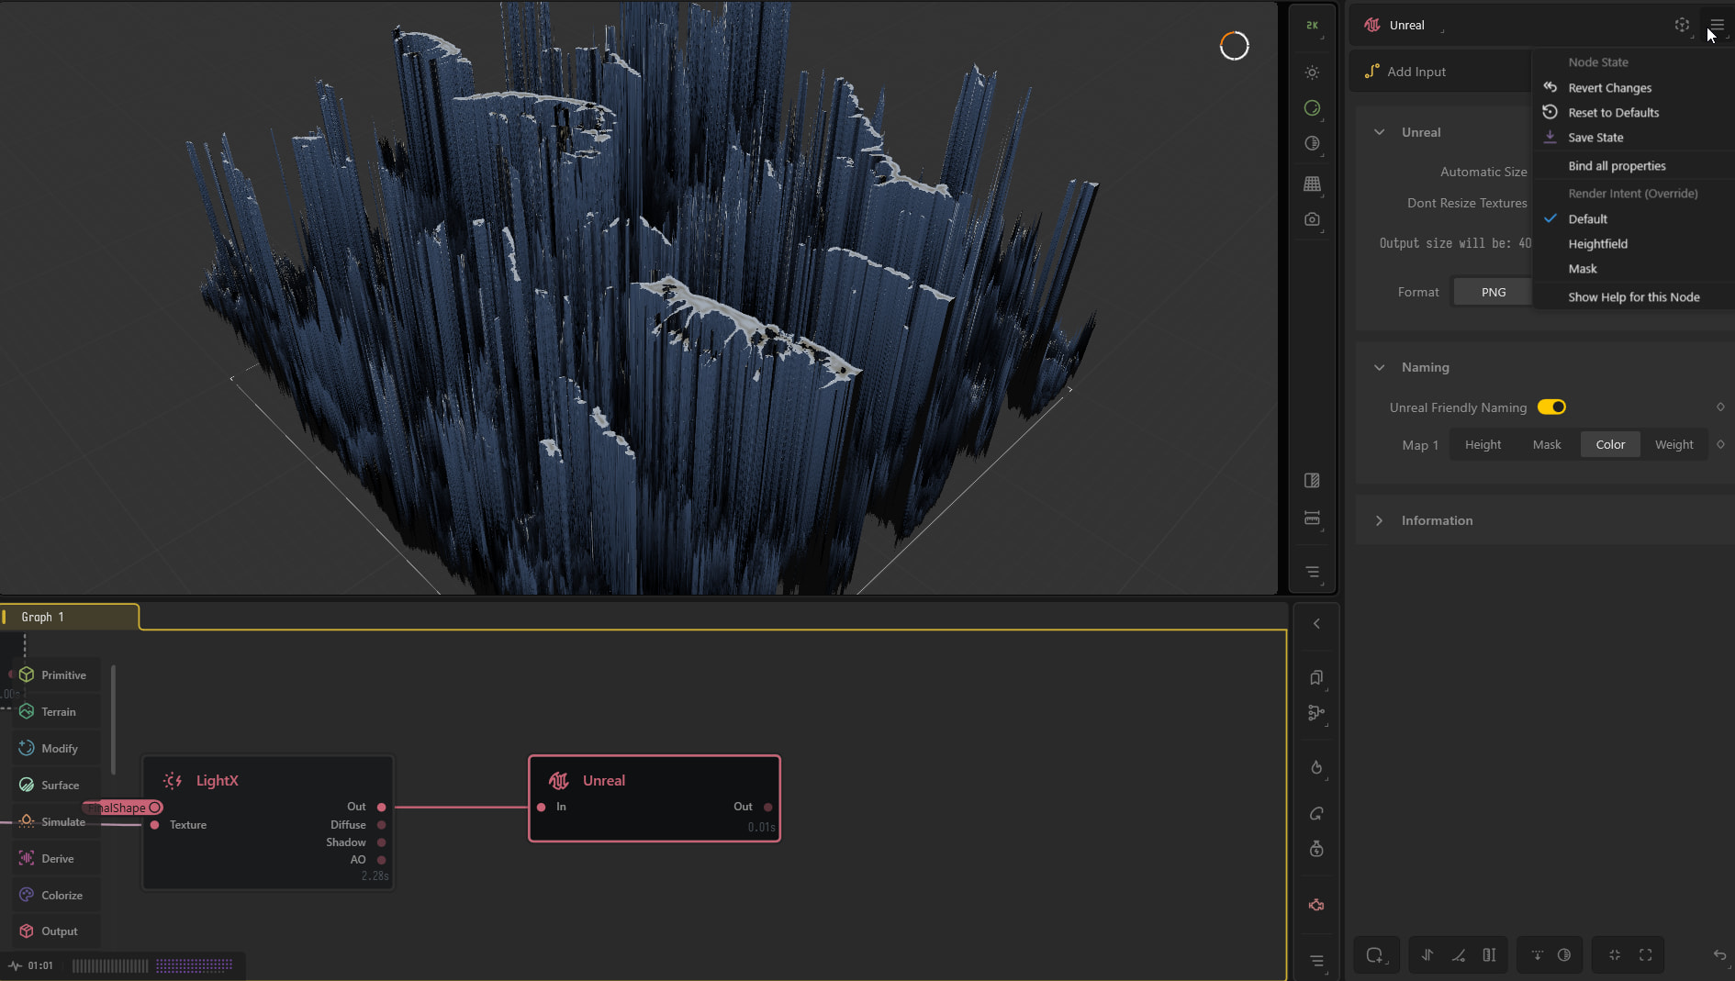Choose Reset to Defaults from menu
This screenshot has width=1735, height=981.
[x=1613, y=113]
